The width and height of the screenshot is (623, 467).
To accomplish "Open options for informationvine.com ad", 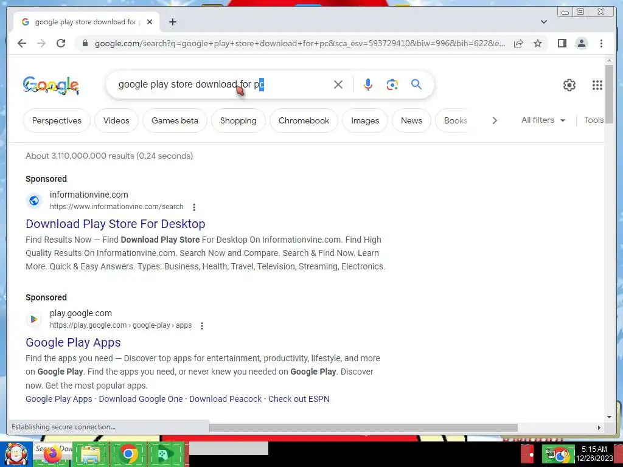I will point(194,207).
